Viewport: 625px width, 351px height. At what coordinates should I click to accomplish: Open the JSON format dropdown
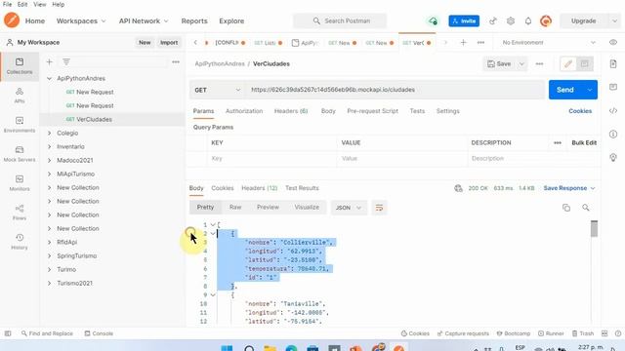click(349, 208)
